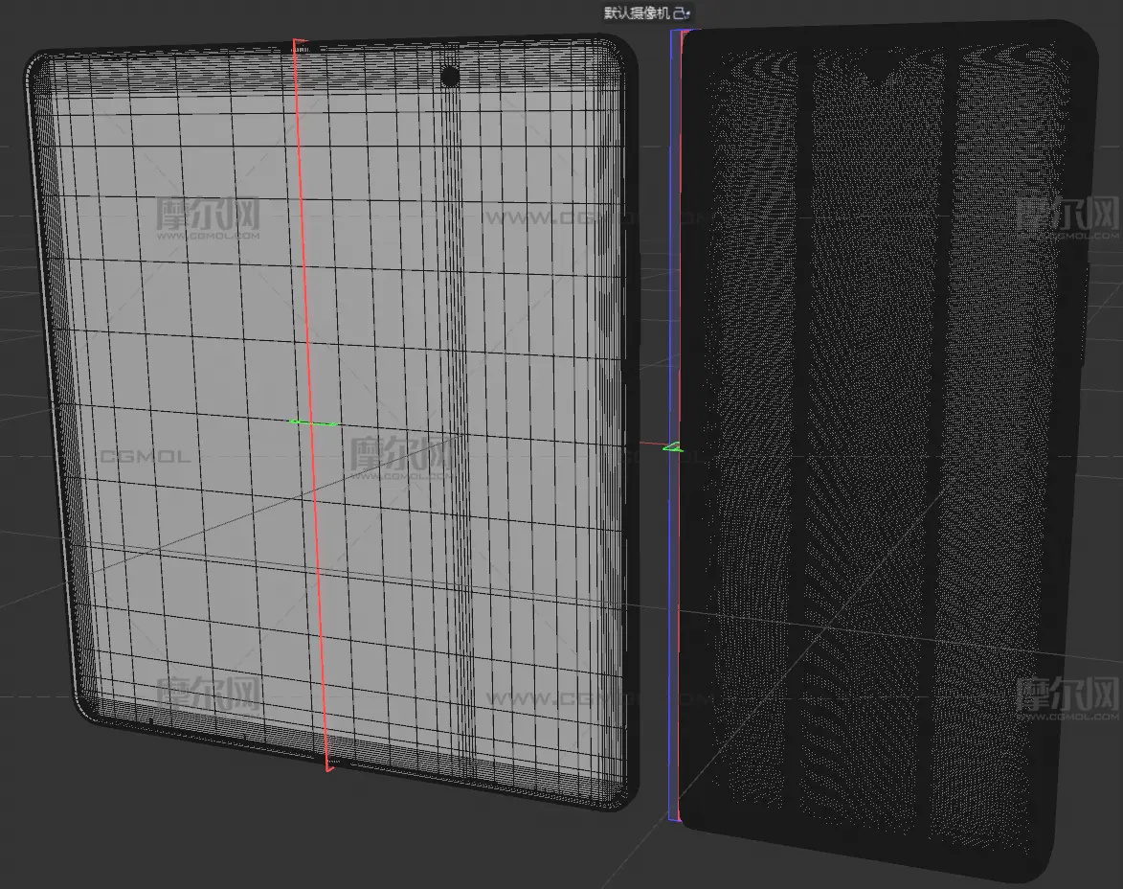Select the notch at the top of the right phone
The image size is (1123, 889).
[879, 67]
